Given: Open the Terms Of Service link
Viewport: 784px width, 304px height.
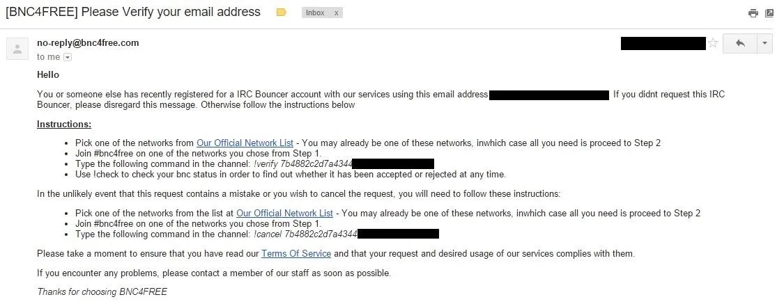Looking at the screenshot, I should [296, 254].
